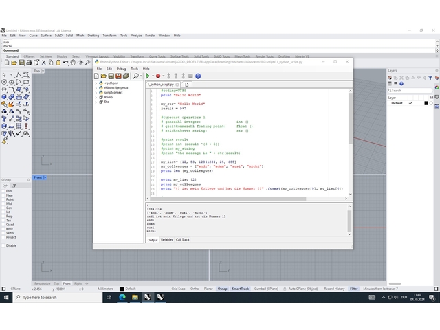Viewport: 440px width, 330px height.
Task: Click the Undo arrow in Rhino toolbar
Action: [x=65, y=63]
